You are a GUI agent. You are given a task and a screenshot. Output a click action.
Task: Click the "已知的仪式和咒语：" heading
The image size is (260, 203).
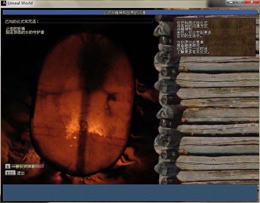point(22,21)
